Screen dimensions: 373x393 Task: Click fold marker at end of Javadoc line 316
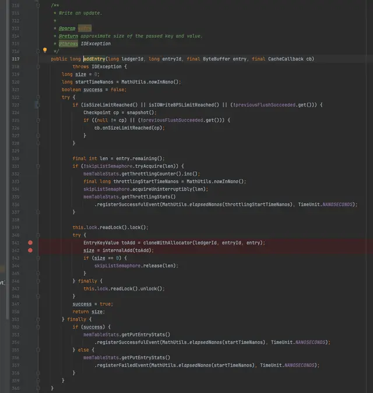[38, 51]
